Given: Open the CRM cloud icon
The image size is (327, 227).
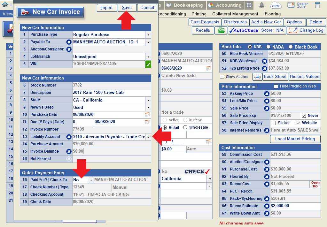Looking at the screenshot, I should (x=276, y=5).
